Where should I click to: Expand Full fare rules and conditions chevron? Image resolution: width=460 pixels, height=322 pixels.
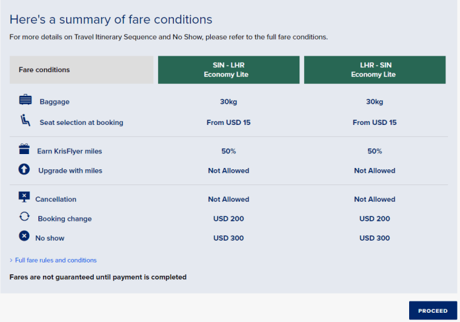tap(11, 261)
